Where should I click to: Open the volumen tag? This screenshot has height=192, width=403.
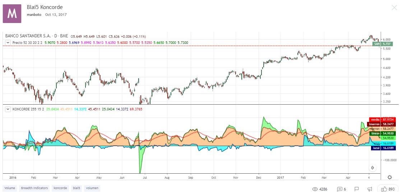(92, 188)
